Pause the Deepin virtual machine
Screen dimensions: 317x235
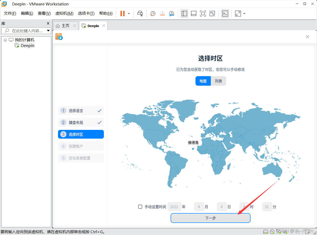(122, 13)
